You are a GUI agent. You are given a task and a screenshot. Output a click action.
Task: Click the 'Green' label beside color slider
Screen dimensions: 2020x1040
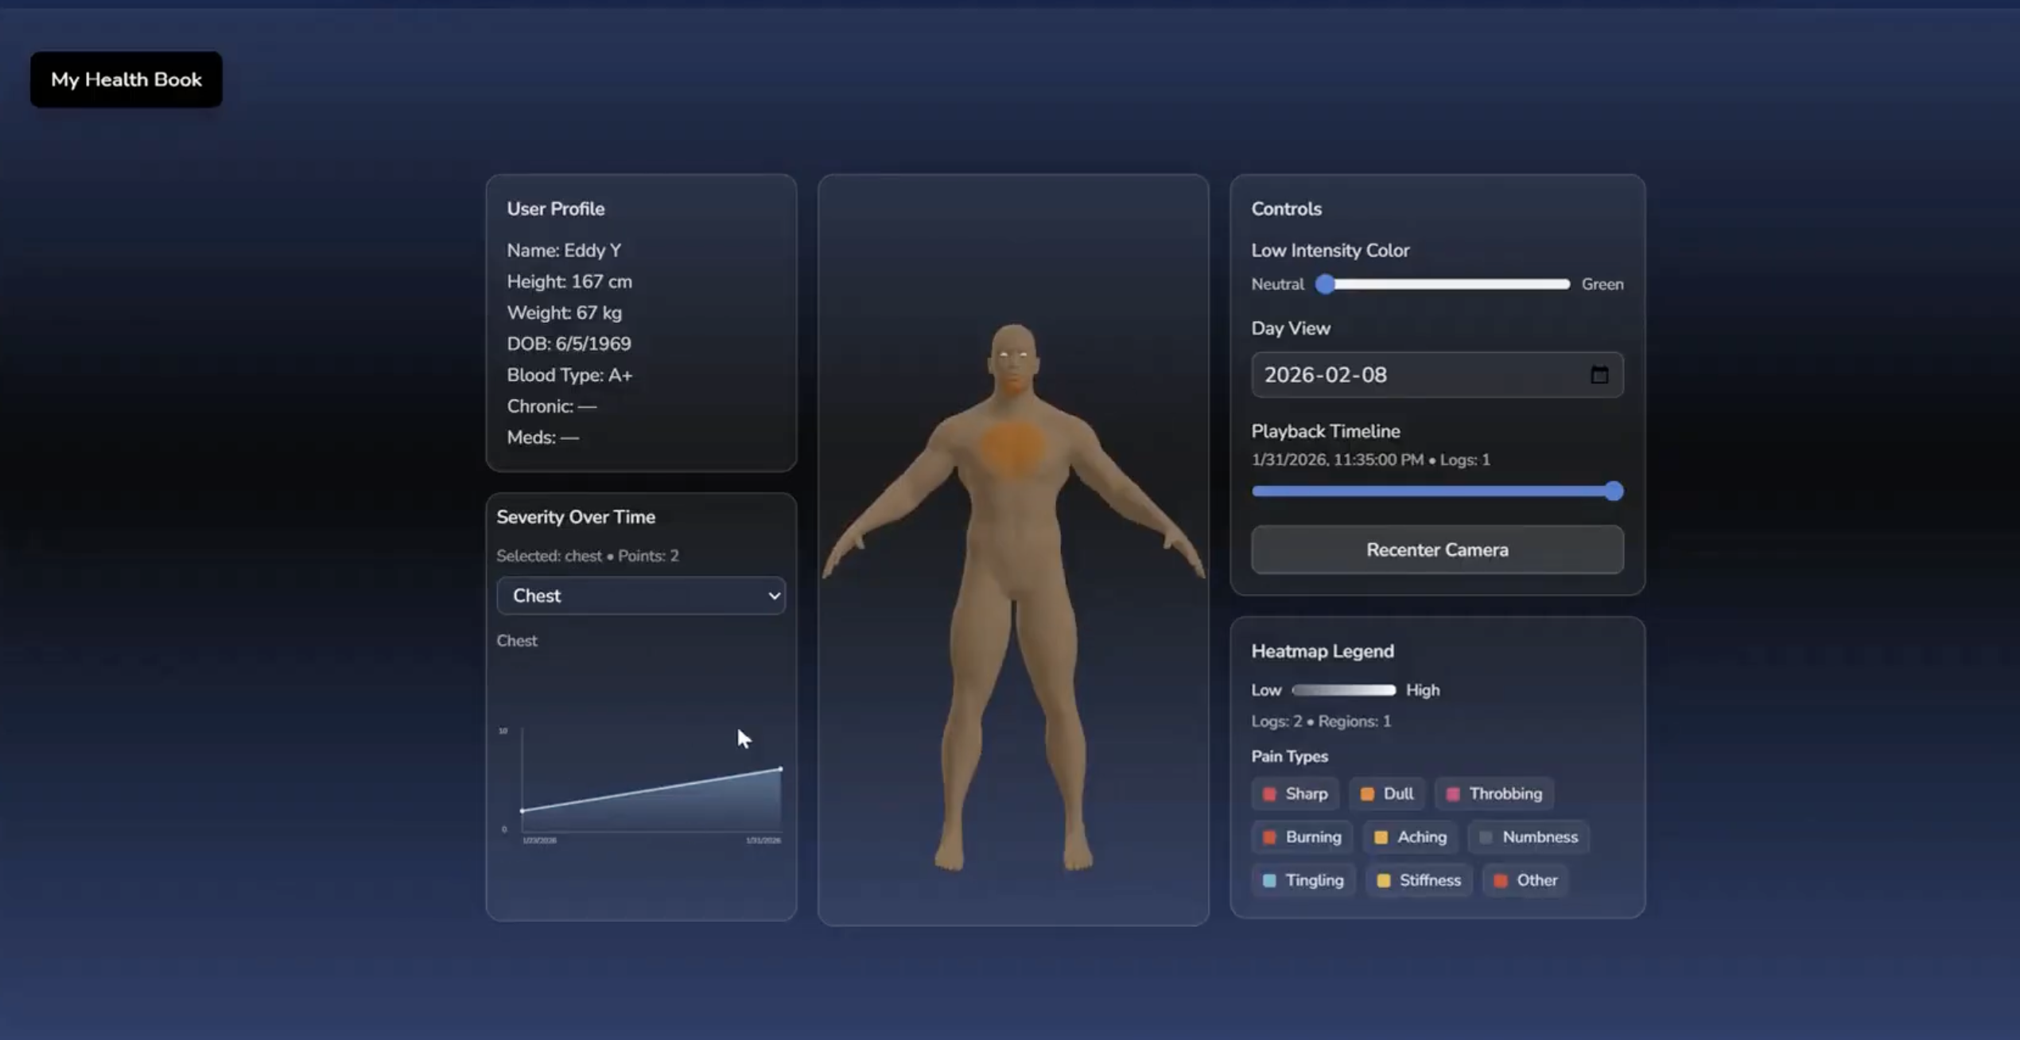(1602, 284)
